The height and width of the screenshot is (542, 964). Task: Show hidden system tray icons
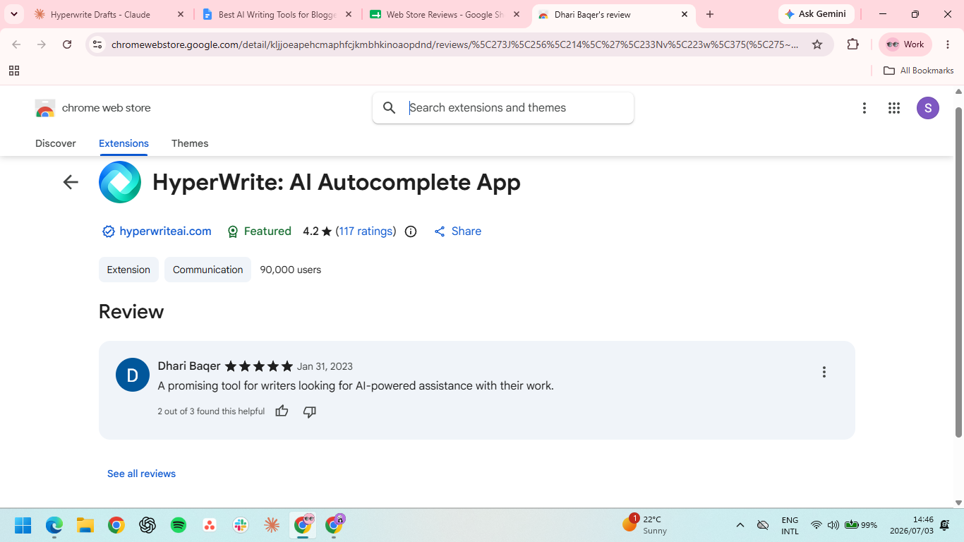740,525
